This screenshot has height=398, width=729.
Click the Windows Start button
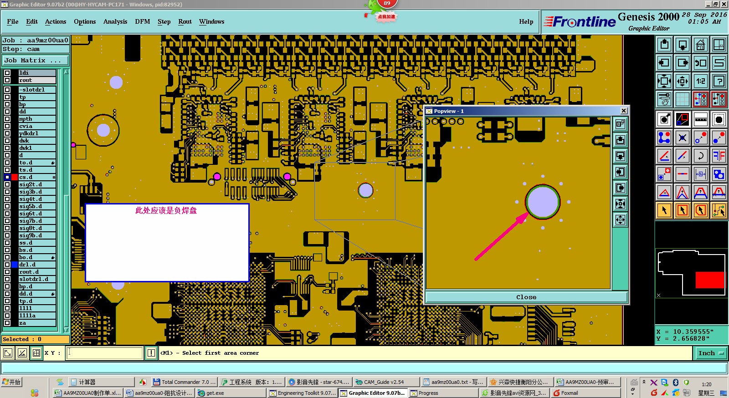(x=12, y=382)
